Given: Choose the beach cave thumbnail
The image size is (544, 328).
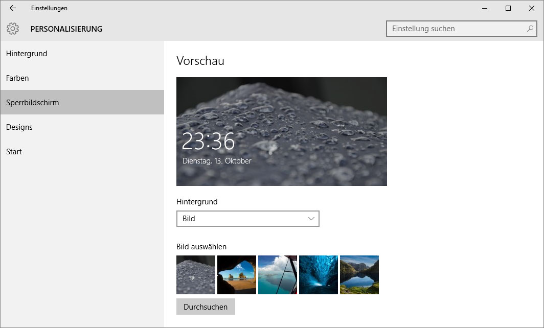Looking at the screenshot, I should tap(237, 275).
